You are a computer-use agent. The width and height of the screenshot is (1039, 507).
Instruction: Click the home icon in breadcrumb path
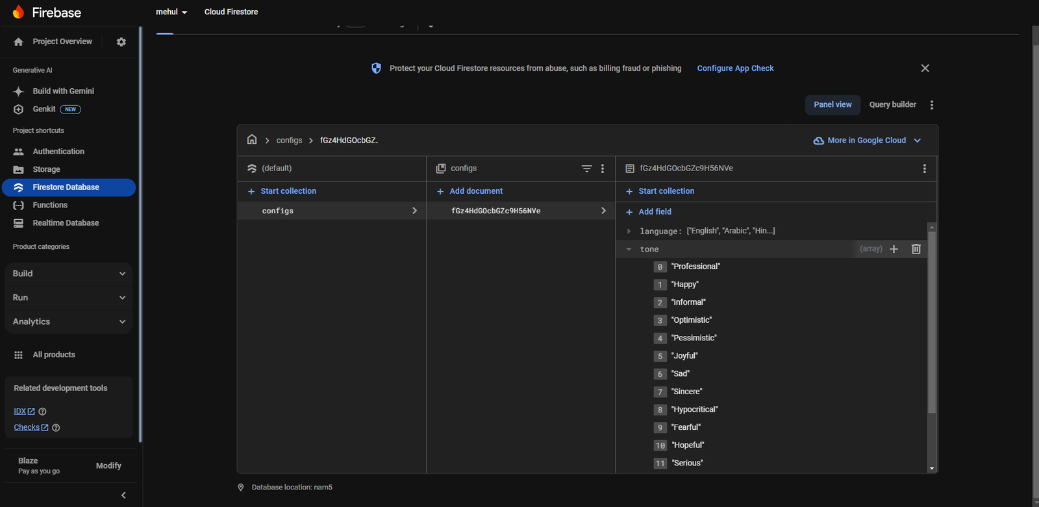tap(252, 140)
